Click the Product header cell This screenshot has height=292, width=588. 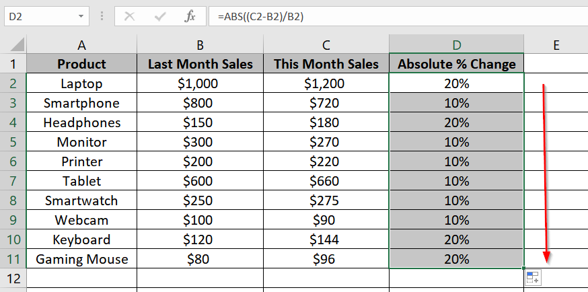[82, 63]
